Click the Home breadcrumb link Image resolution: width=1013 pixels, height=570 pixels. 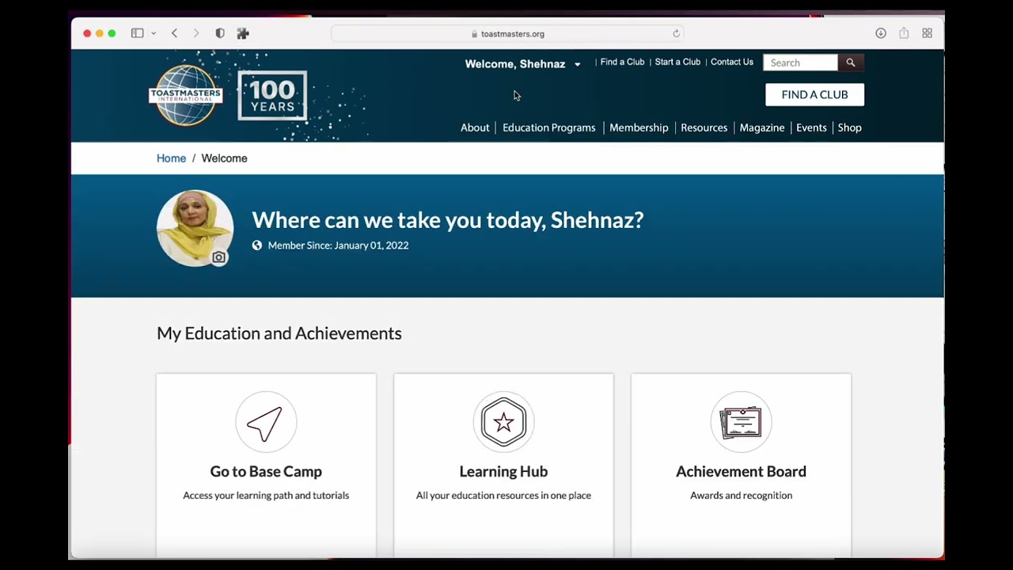[171, 158]
